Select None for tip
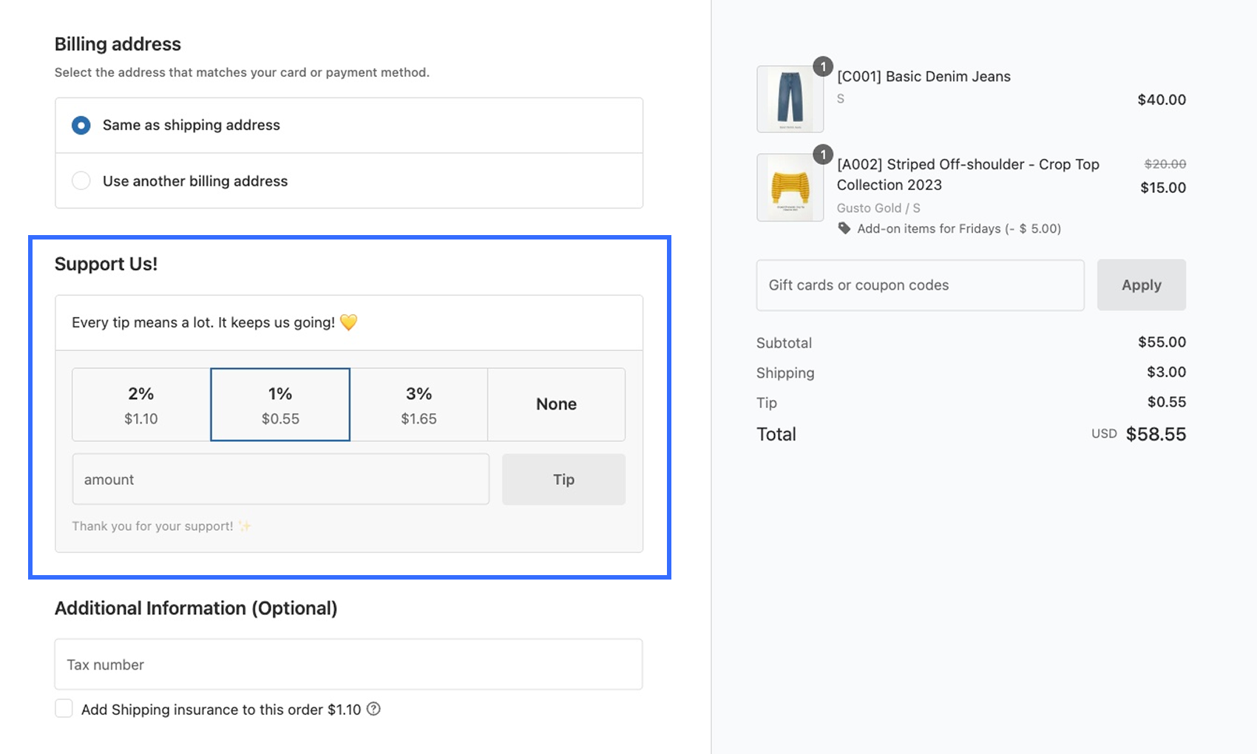The width and height of the screenshot is (1257, 754). coord(556,404)
